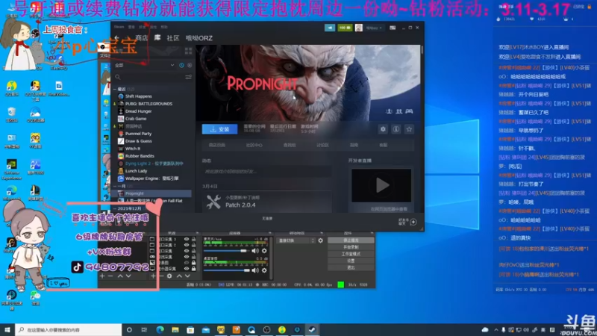Switch library to grid view icon
The height and width of the screenshot is (336, 597).
[188, 51]
